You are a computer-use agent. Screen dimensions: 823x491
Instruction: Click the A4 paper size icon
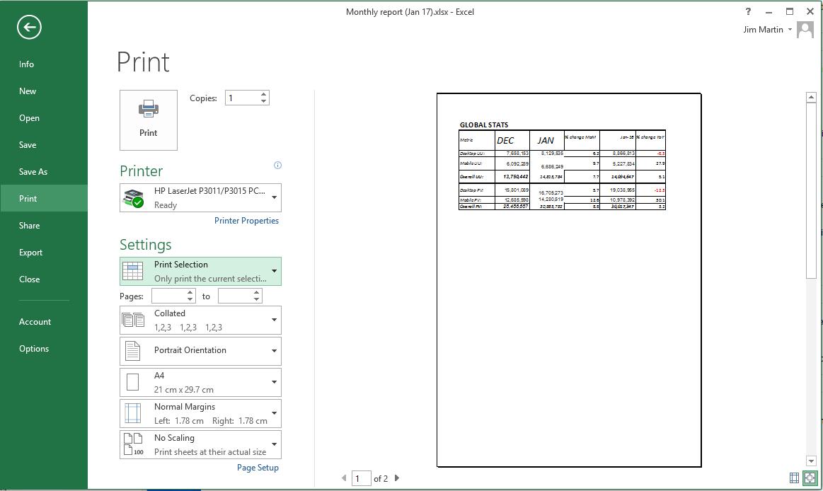(132, 381)
